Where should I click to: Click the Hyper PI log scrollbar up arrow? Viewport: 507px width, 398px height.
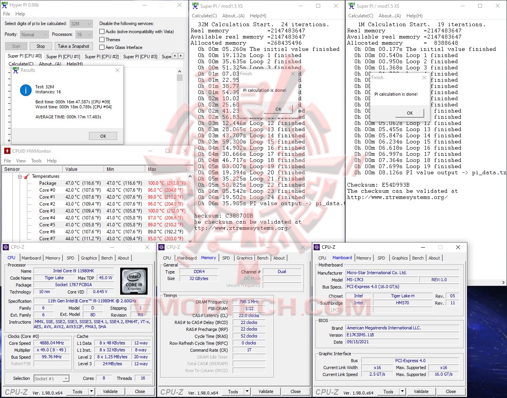click(x=180, y=71)
